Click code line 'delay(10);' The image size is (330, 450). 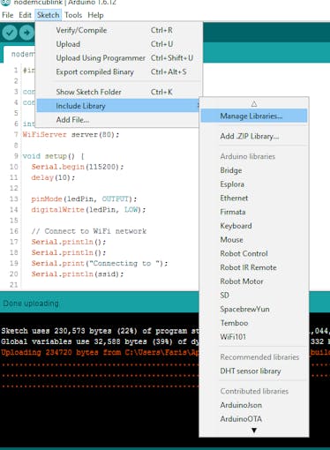coord(53,177)
